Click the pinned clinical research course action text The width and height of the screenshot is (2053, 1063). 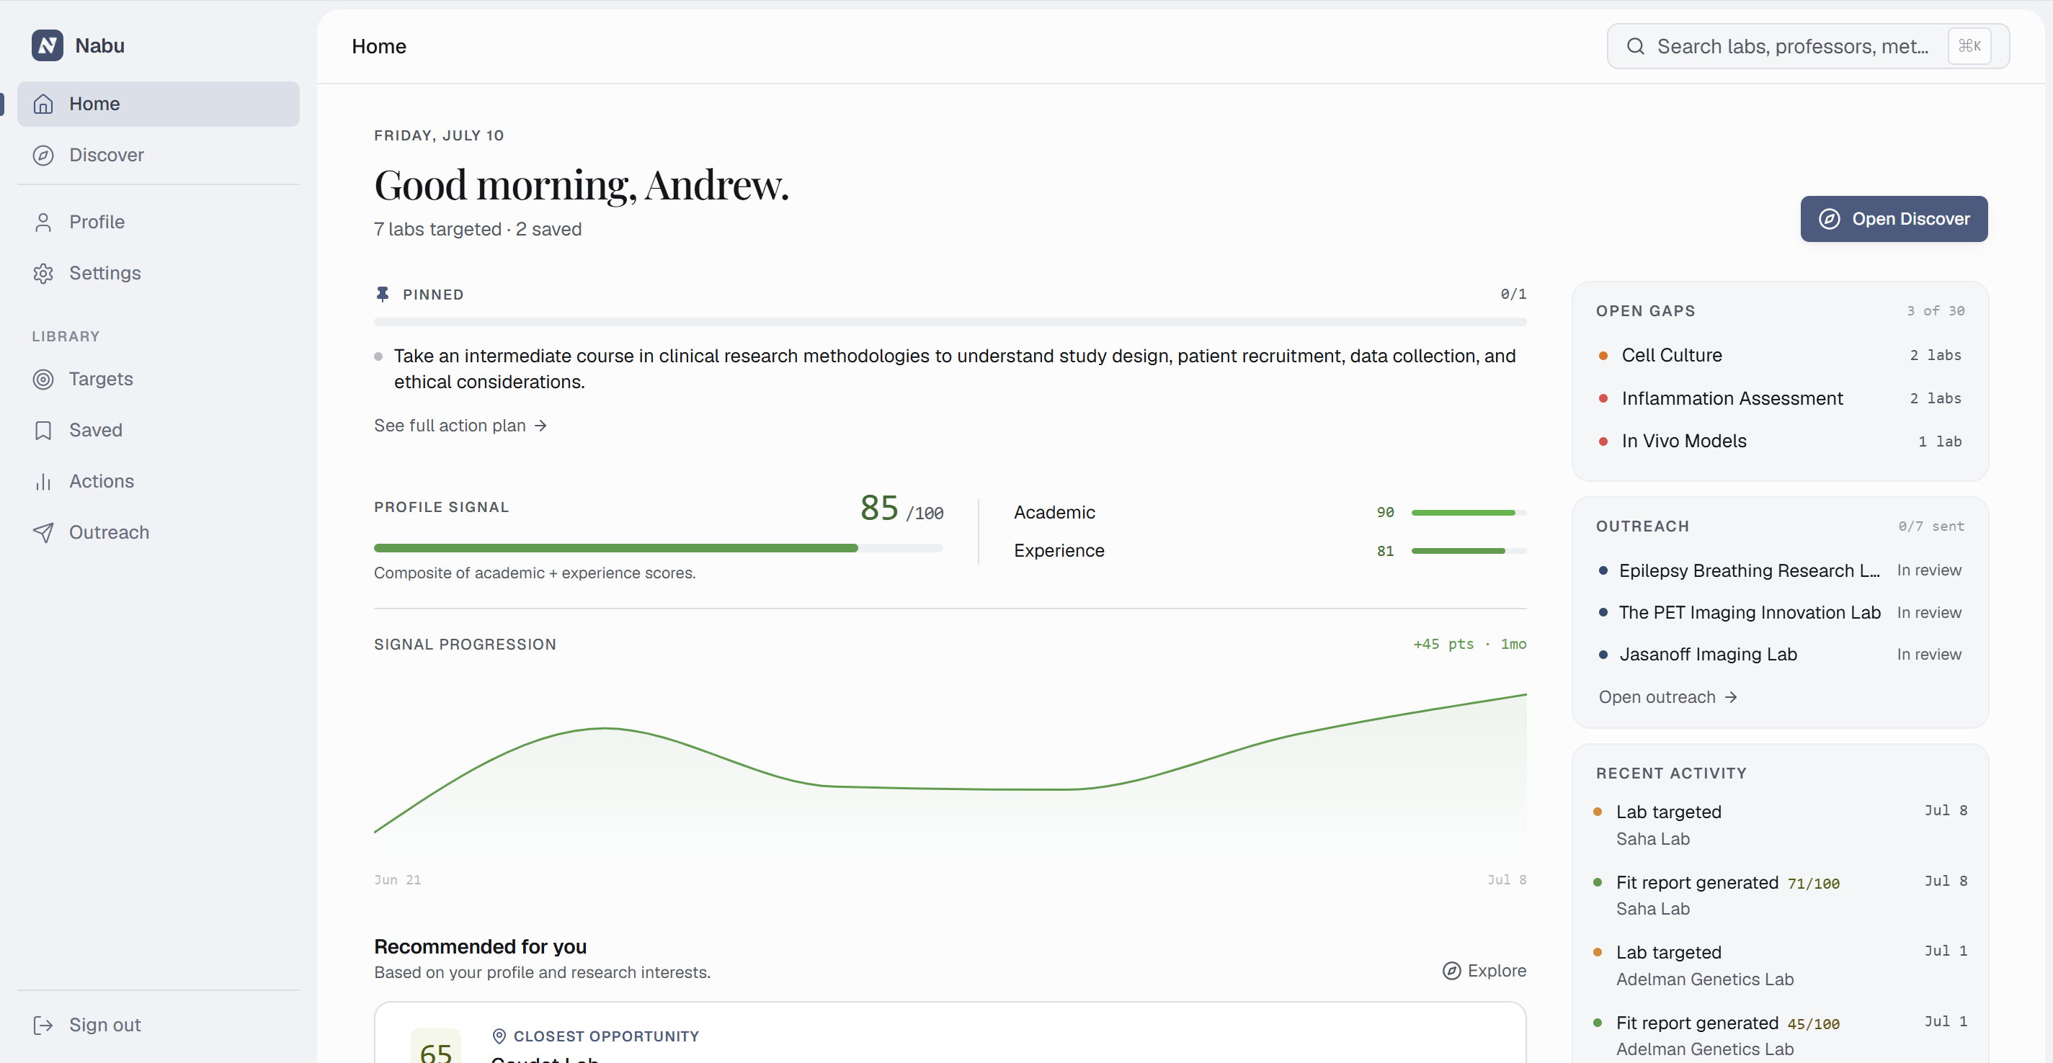tap(954, 369)
